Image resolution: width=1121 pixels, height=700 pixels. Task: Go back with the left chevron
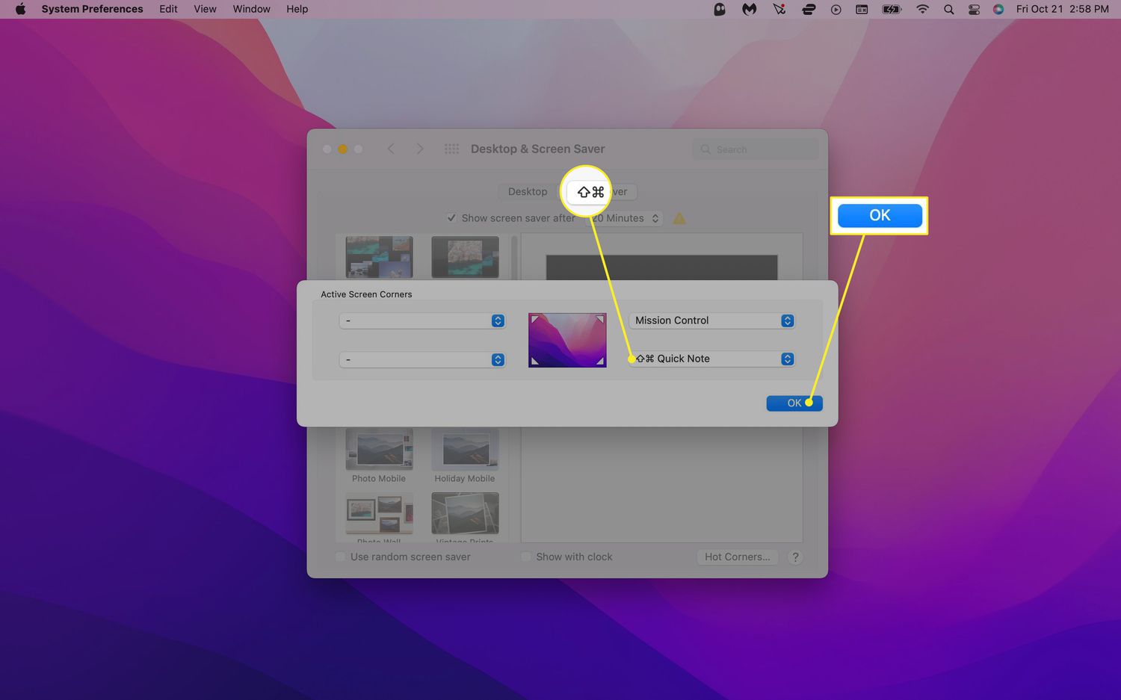pyautogui.click(x=391, y=149)
